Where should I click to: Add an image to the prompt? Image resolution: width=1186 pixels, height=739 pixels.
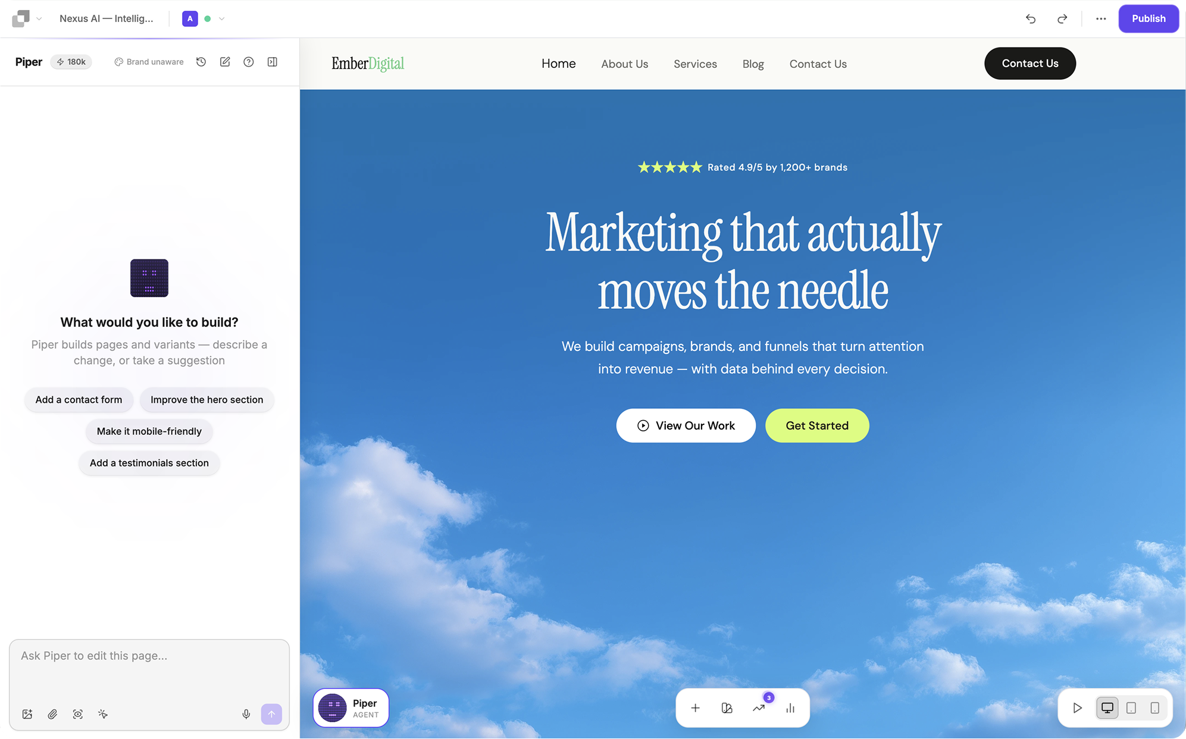pos(27,714)
